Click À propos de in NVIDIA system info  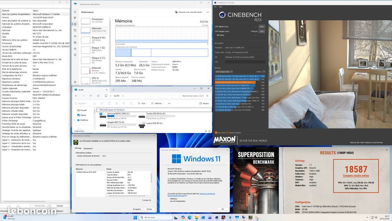pos(147,200)
